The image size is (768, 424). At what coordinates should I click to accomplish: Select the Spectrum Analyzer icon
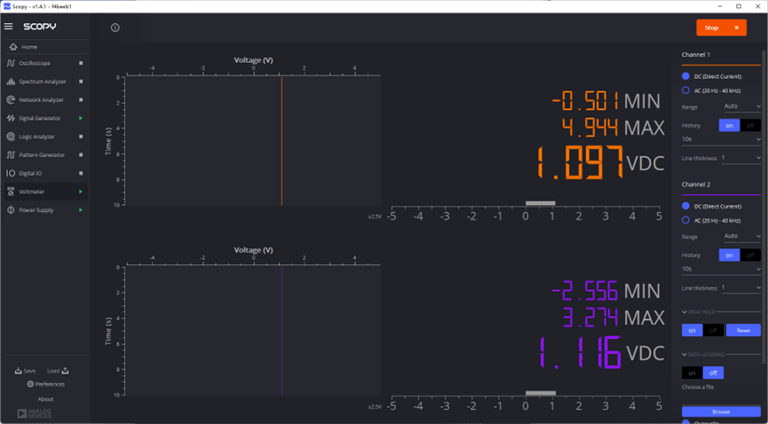tap(11, 82)
